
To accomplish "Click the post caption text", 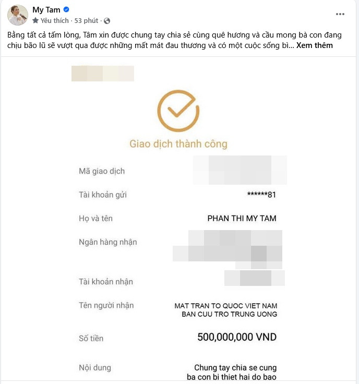I will 157,35.
